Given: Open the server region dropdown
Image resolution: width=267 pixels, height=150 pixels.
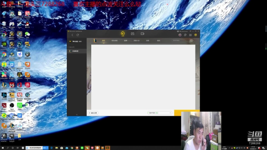Looking at the screenshot, I should (x=159, y=113).
